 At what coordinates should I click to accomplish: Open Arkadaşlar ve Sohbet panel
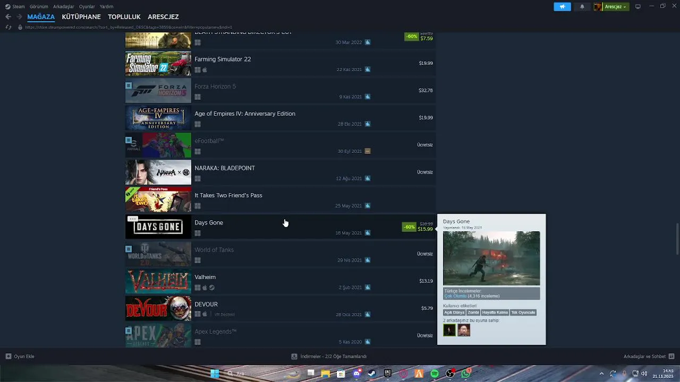click(649, 357)
